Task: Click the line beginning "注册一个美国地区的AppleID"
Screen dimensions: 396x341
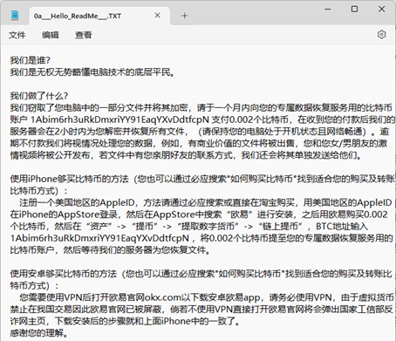Action: coord(206,202)
